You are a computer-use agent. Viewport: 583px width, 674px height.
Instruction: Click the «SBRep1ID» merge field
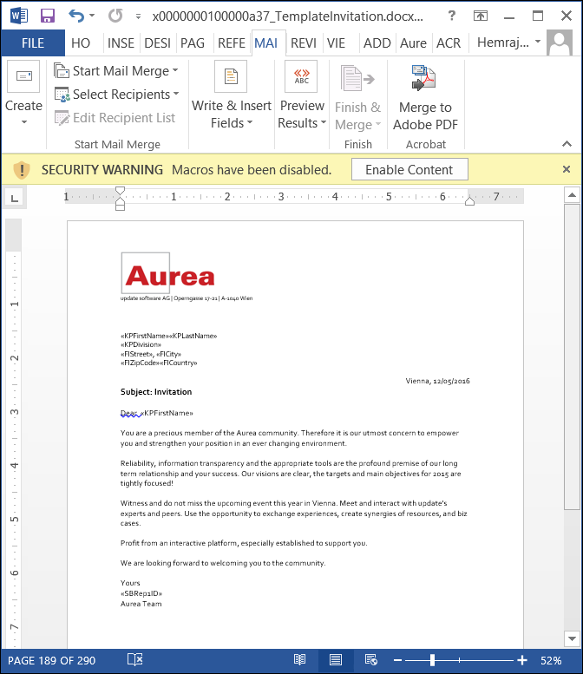pos(141,593)
